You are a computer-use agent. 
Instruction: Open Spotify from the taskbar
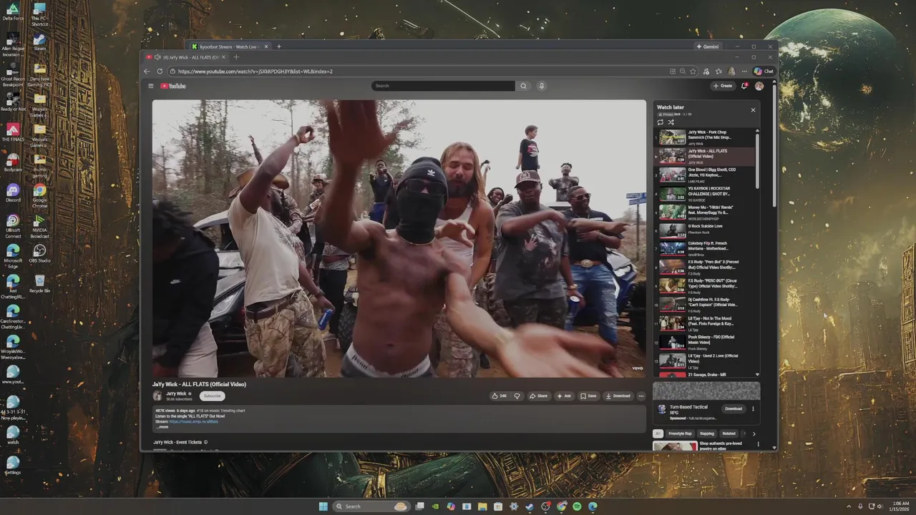point(577,506)
